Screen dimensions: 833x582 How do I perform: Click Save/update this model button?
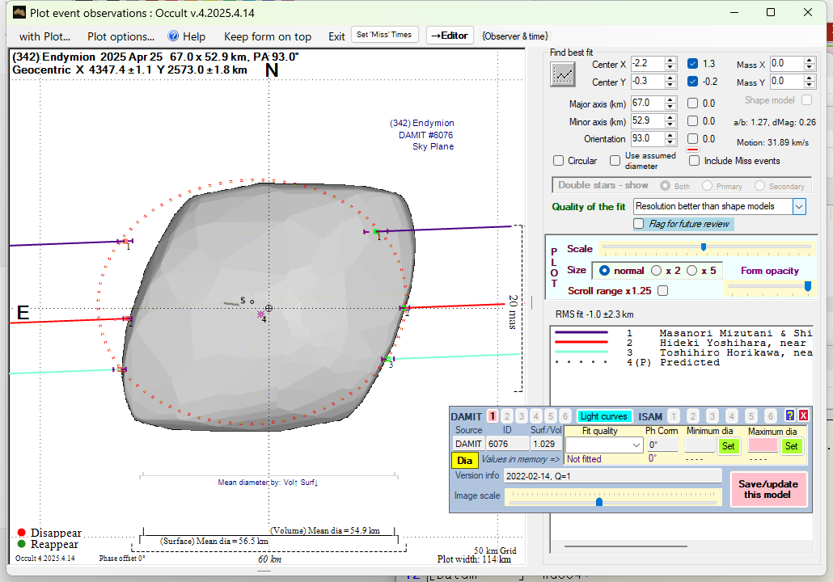pyautogui.click(x=768, y=489)
